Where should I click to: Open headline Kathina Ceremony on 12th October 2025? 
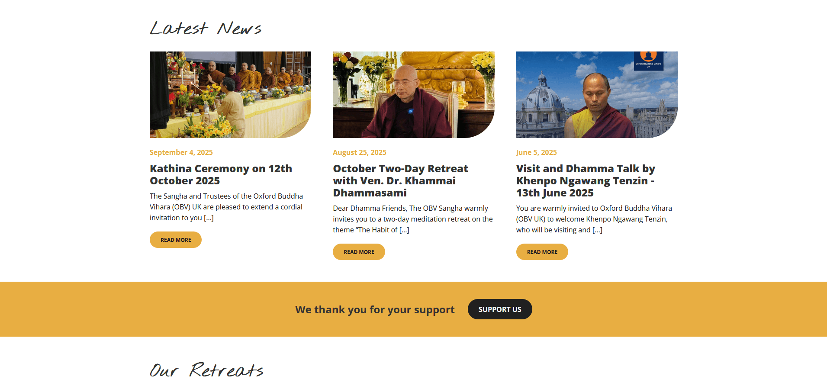[221, 174]
